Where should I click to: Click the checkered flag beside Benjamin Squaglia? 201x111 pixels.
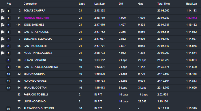(x=3, y=39)
